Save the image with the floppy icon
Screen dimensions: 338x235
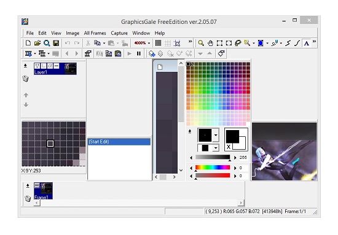click(56, 43)
